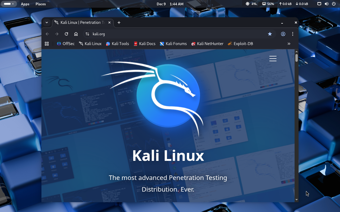Open the Exploit-DB bookmark

tap(240, 44)
